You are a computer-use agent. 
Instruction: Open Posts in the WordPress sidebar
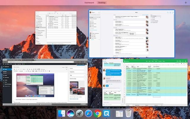pos(7,69)
